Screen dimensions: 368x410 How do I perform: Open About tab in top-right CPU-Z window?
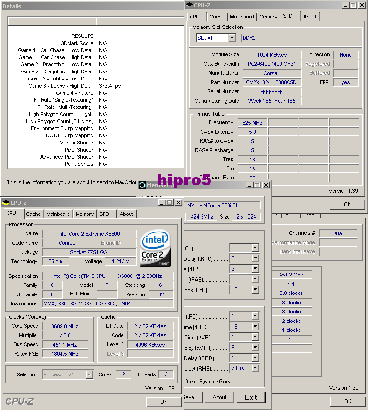tap(310, 17)
